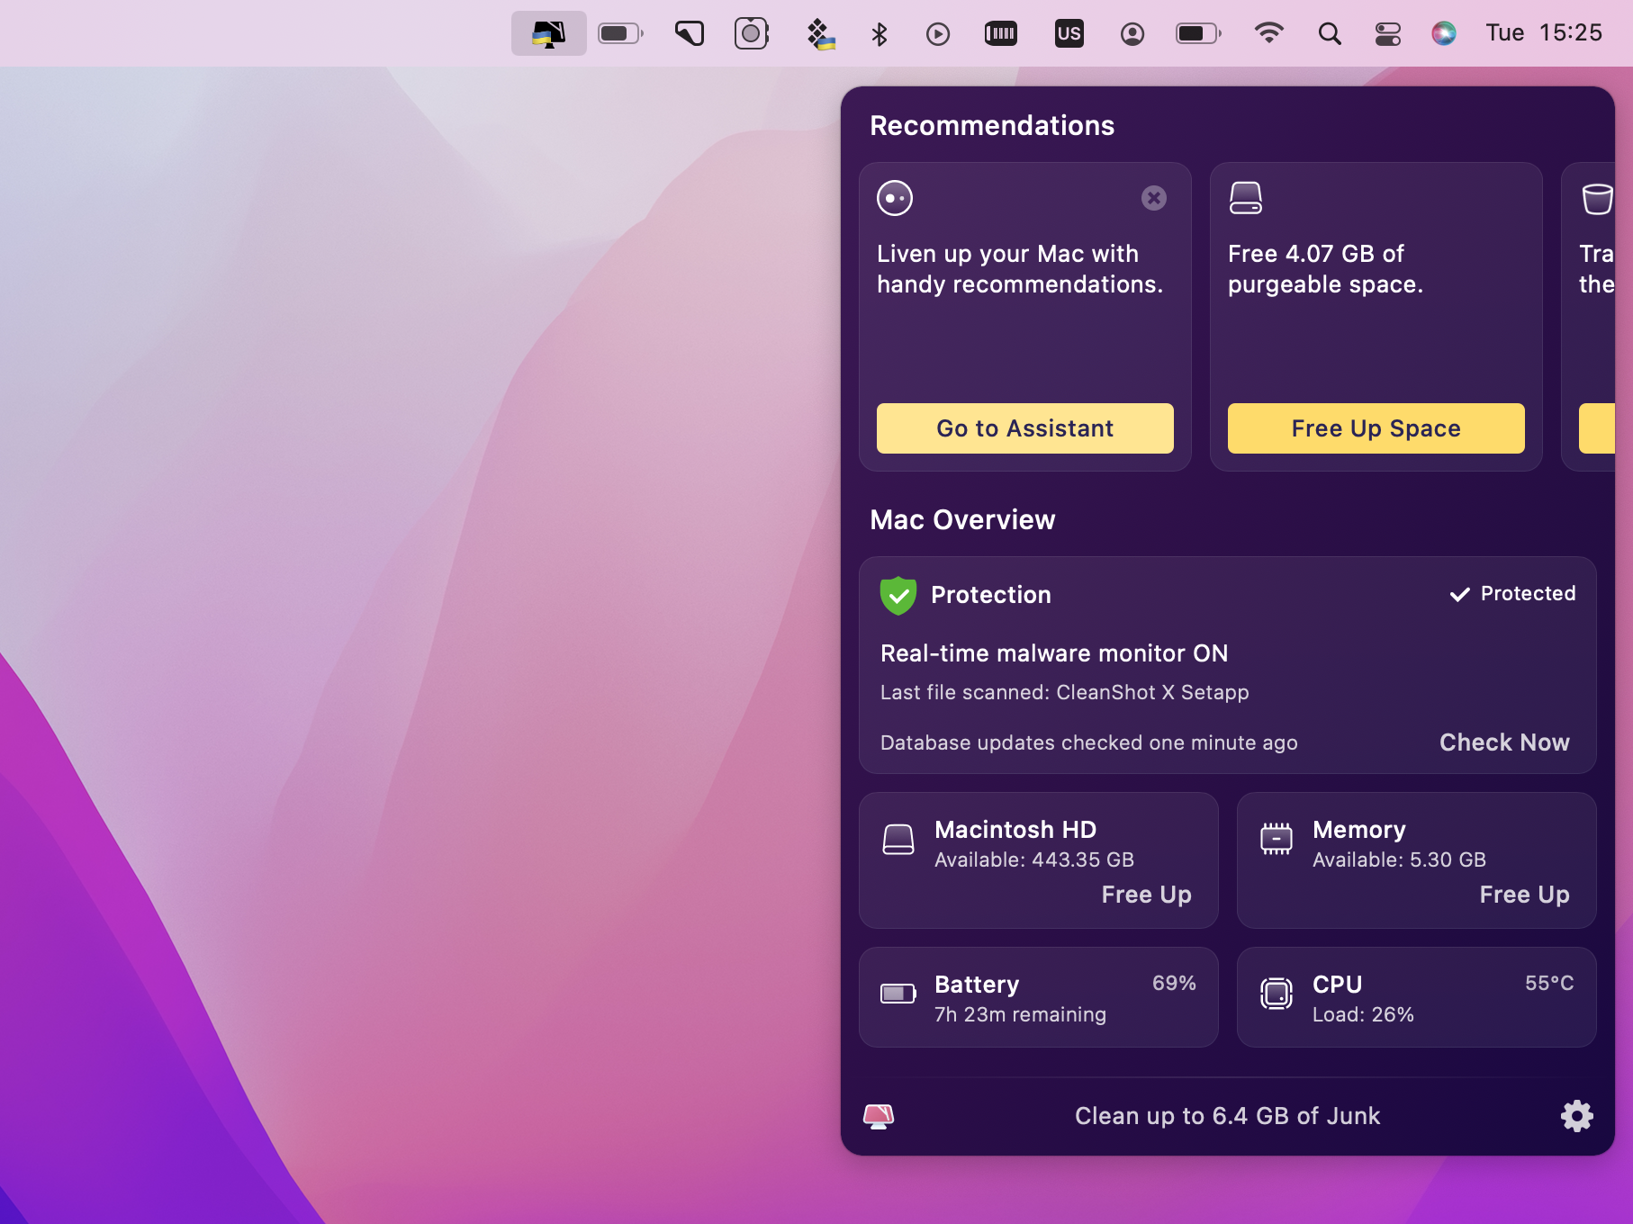Launch Siri from menu bar
This screenshot has width=1633, height=1224.
(x=1443, y=34)
